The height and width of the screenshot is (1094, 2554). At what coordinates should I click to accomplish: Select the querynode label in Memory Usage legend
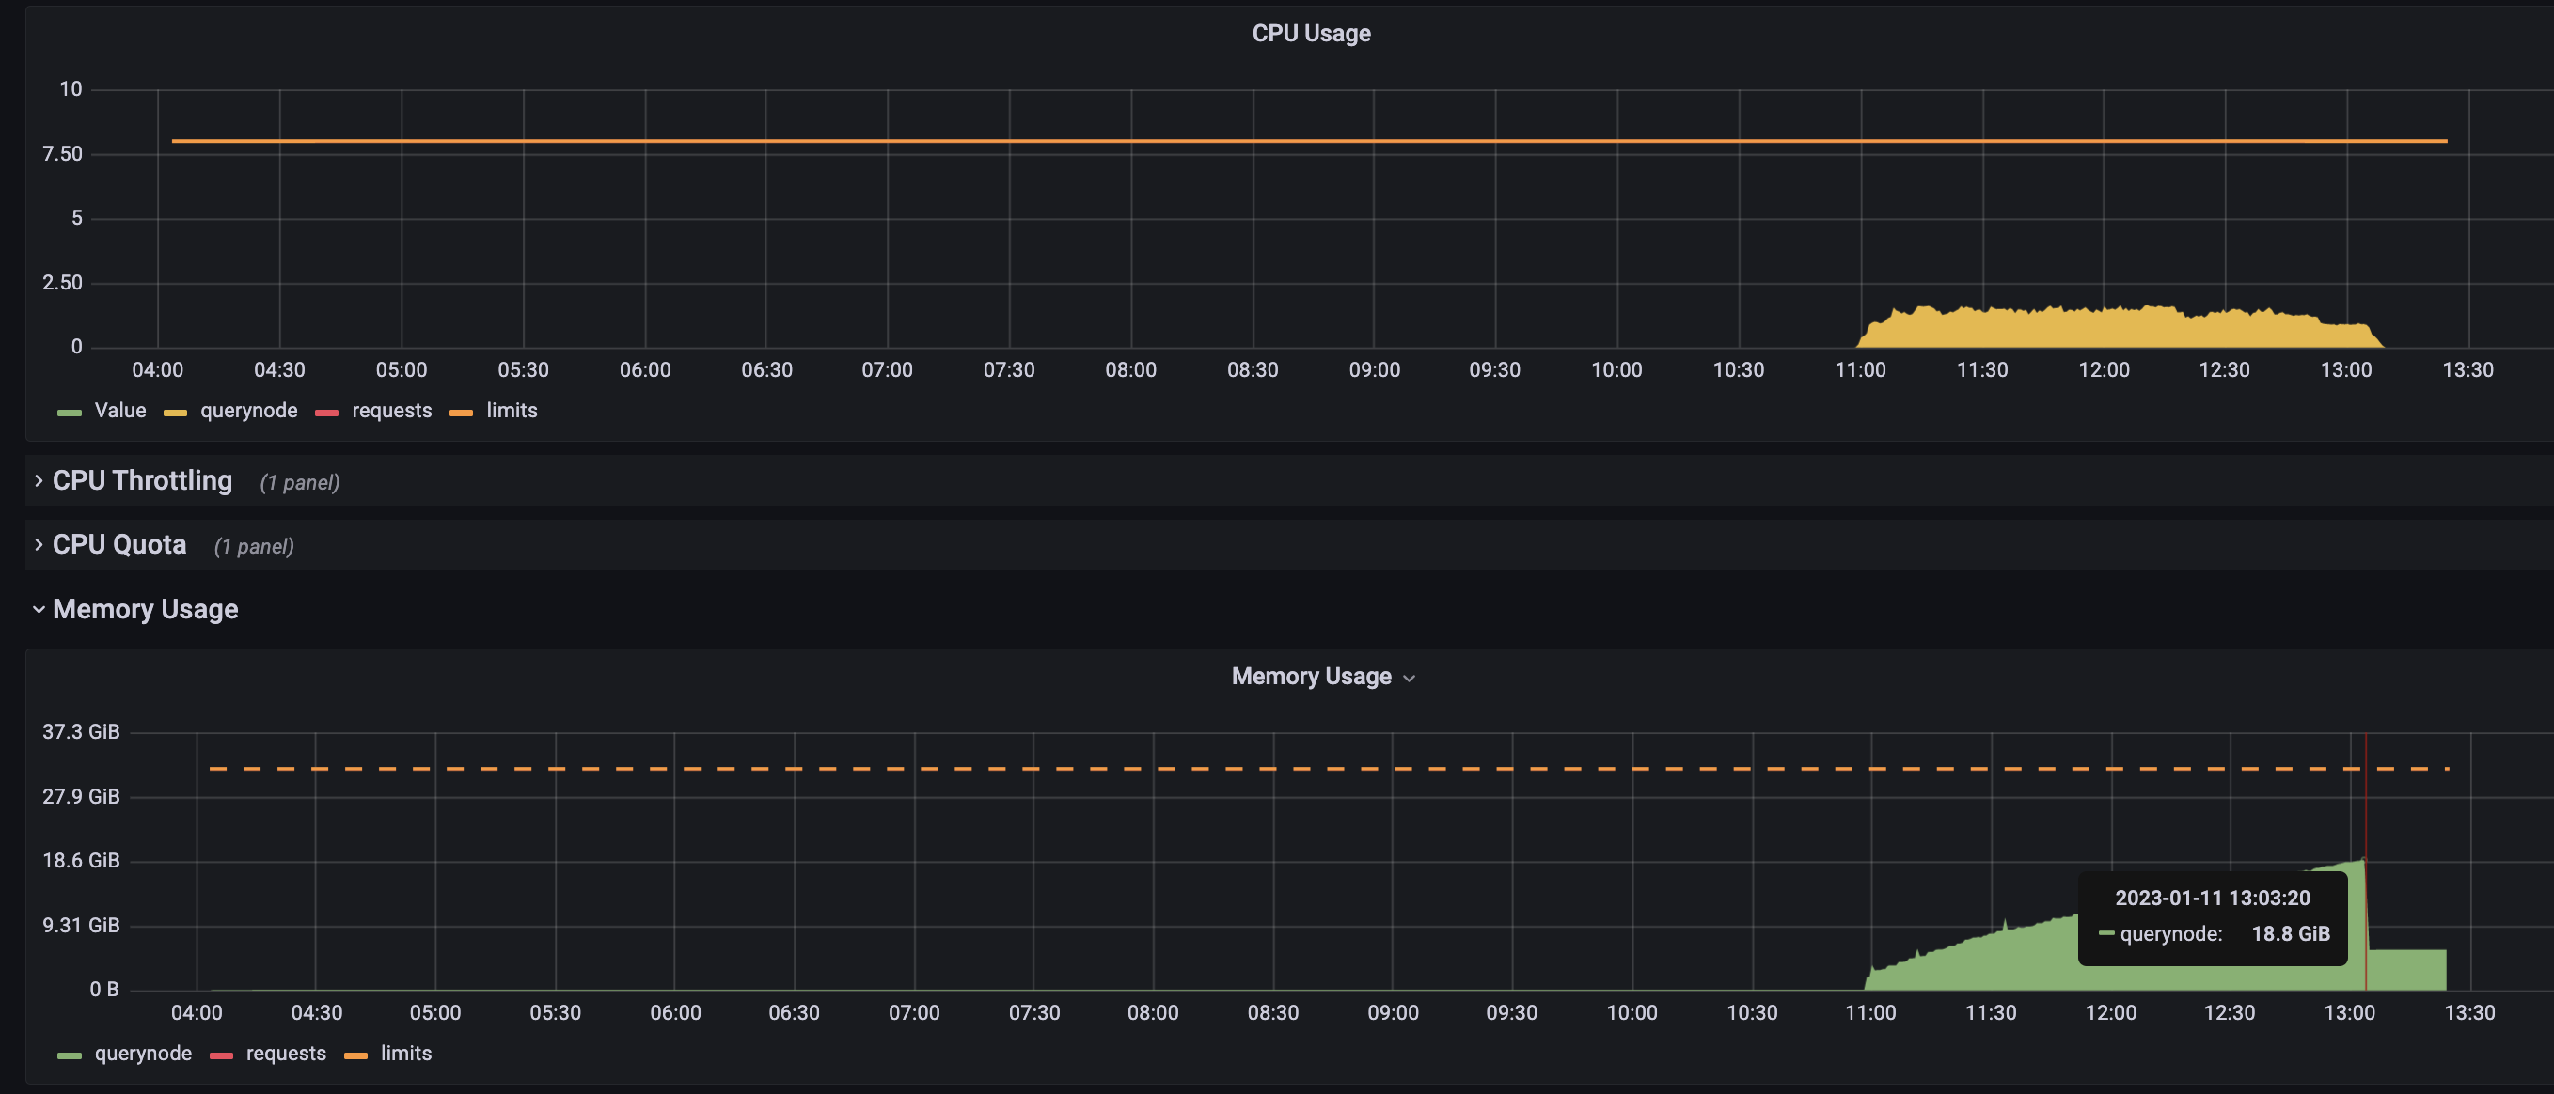tap(142, 1054)
